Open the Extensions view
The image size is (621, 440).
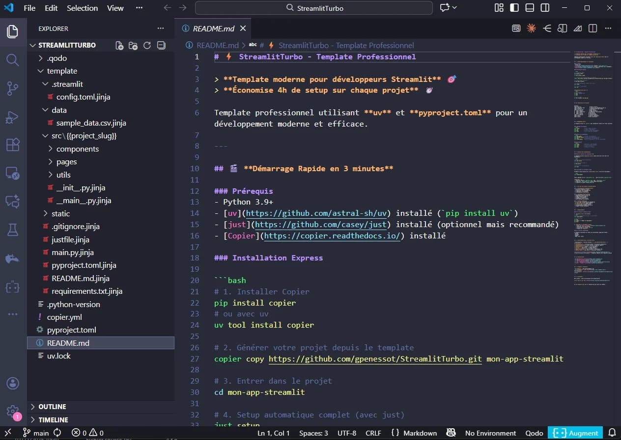[13, 145]
